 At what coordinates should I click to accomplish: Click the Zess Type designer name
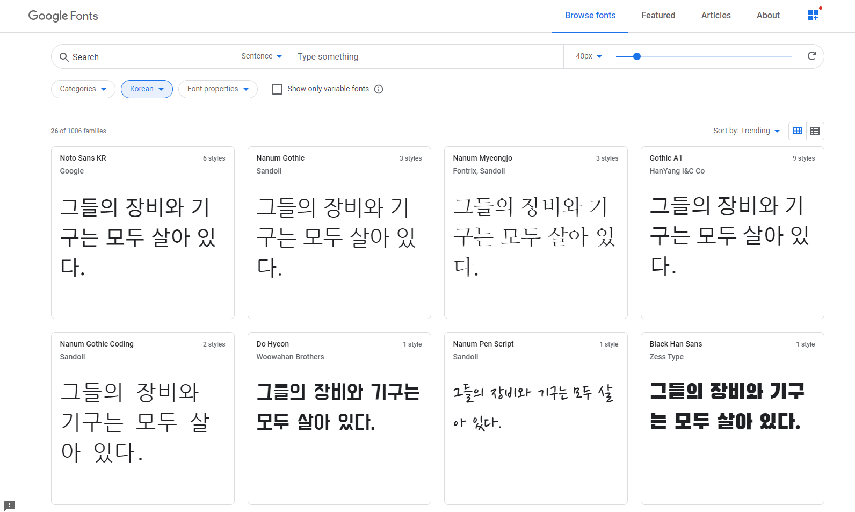pyautogui.click(x=666, y=357)
